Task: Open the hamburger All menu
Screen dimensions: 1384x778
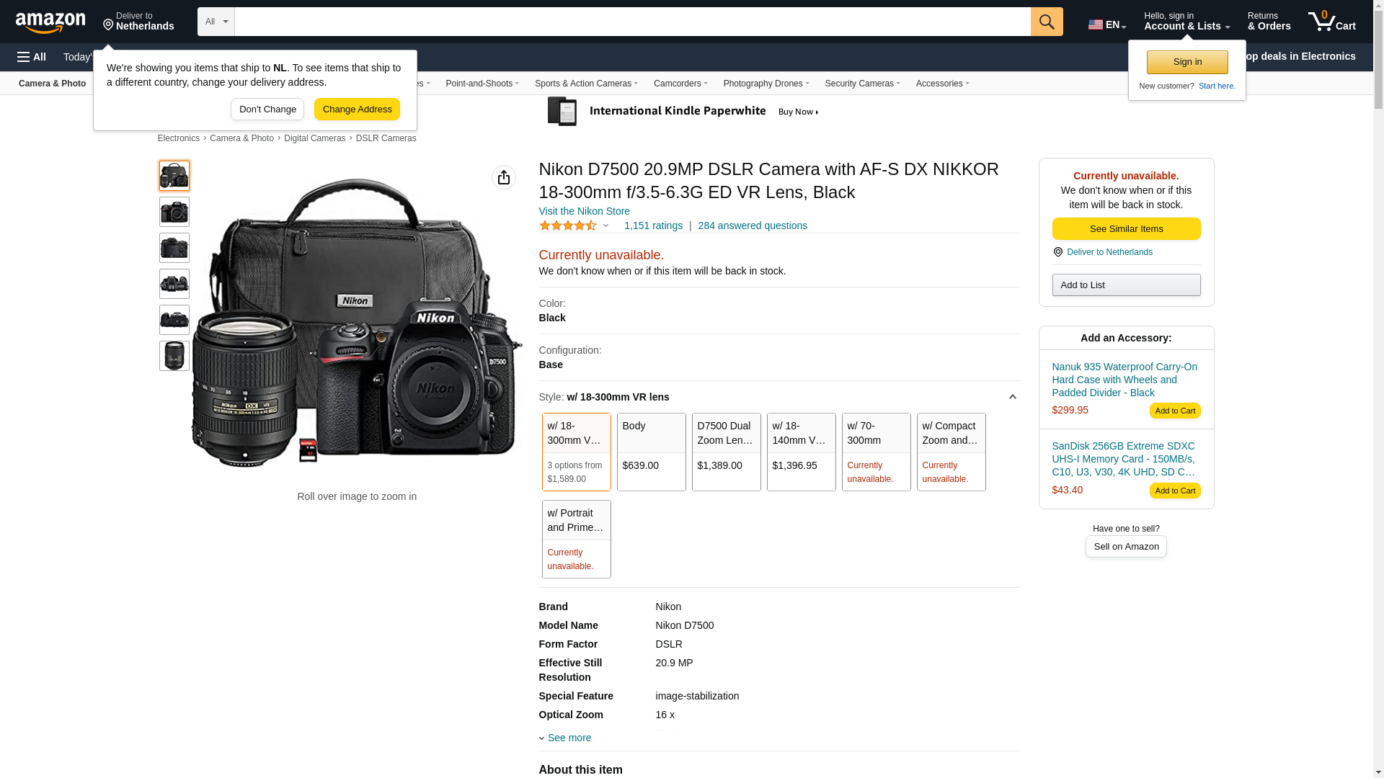Action: (32, 57)
